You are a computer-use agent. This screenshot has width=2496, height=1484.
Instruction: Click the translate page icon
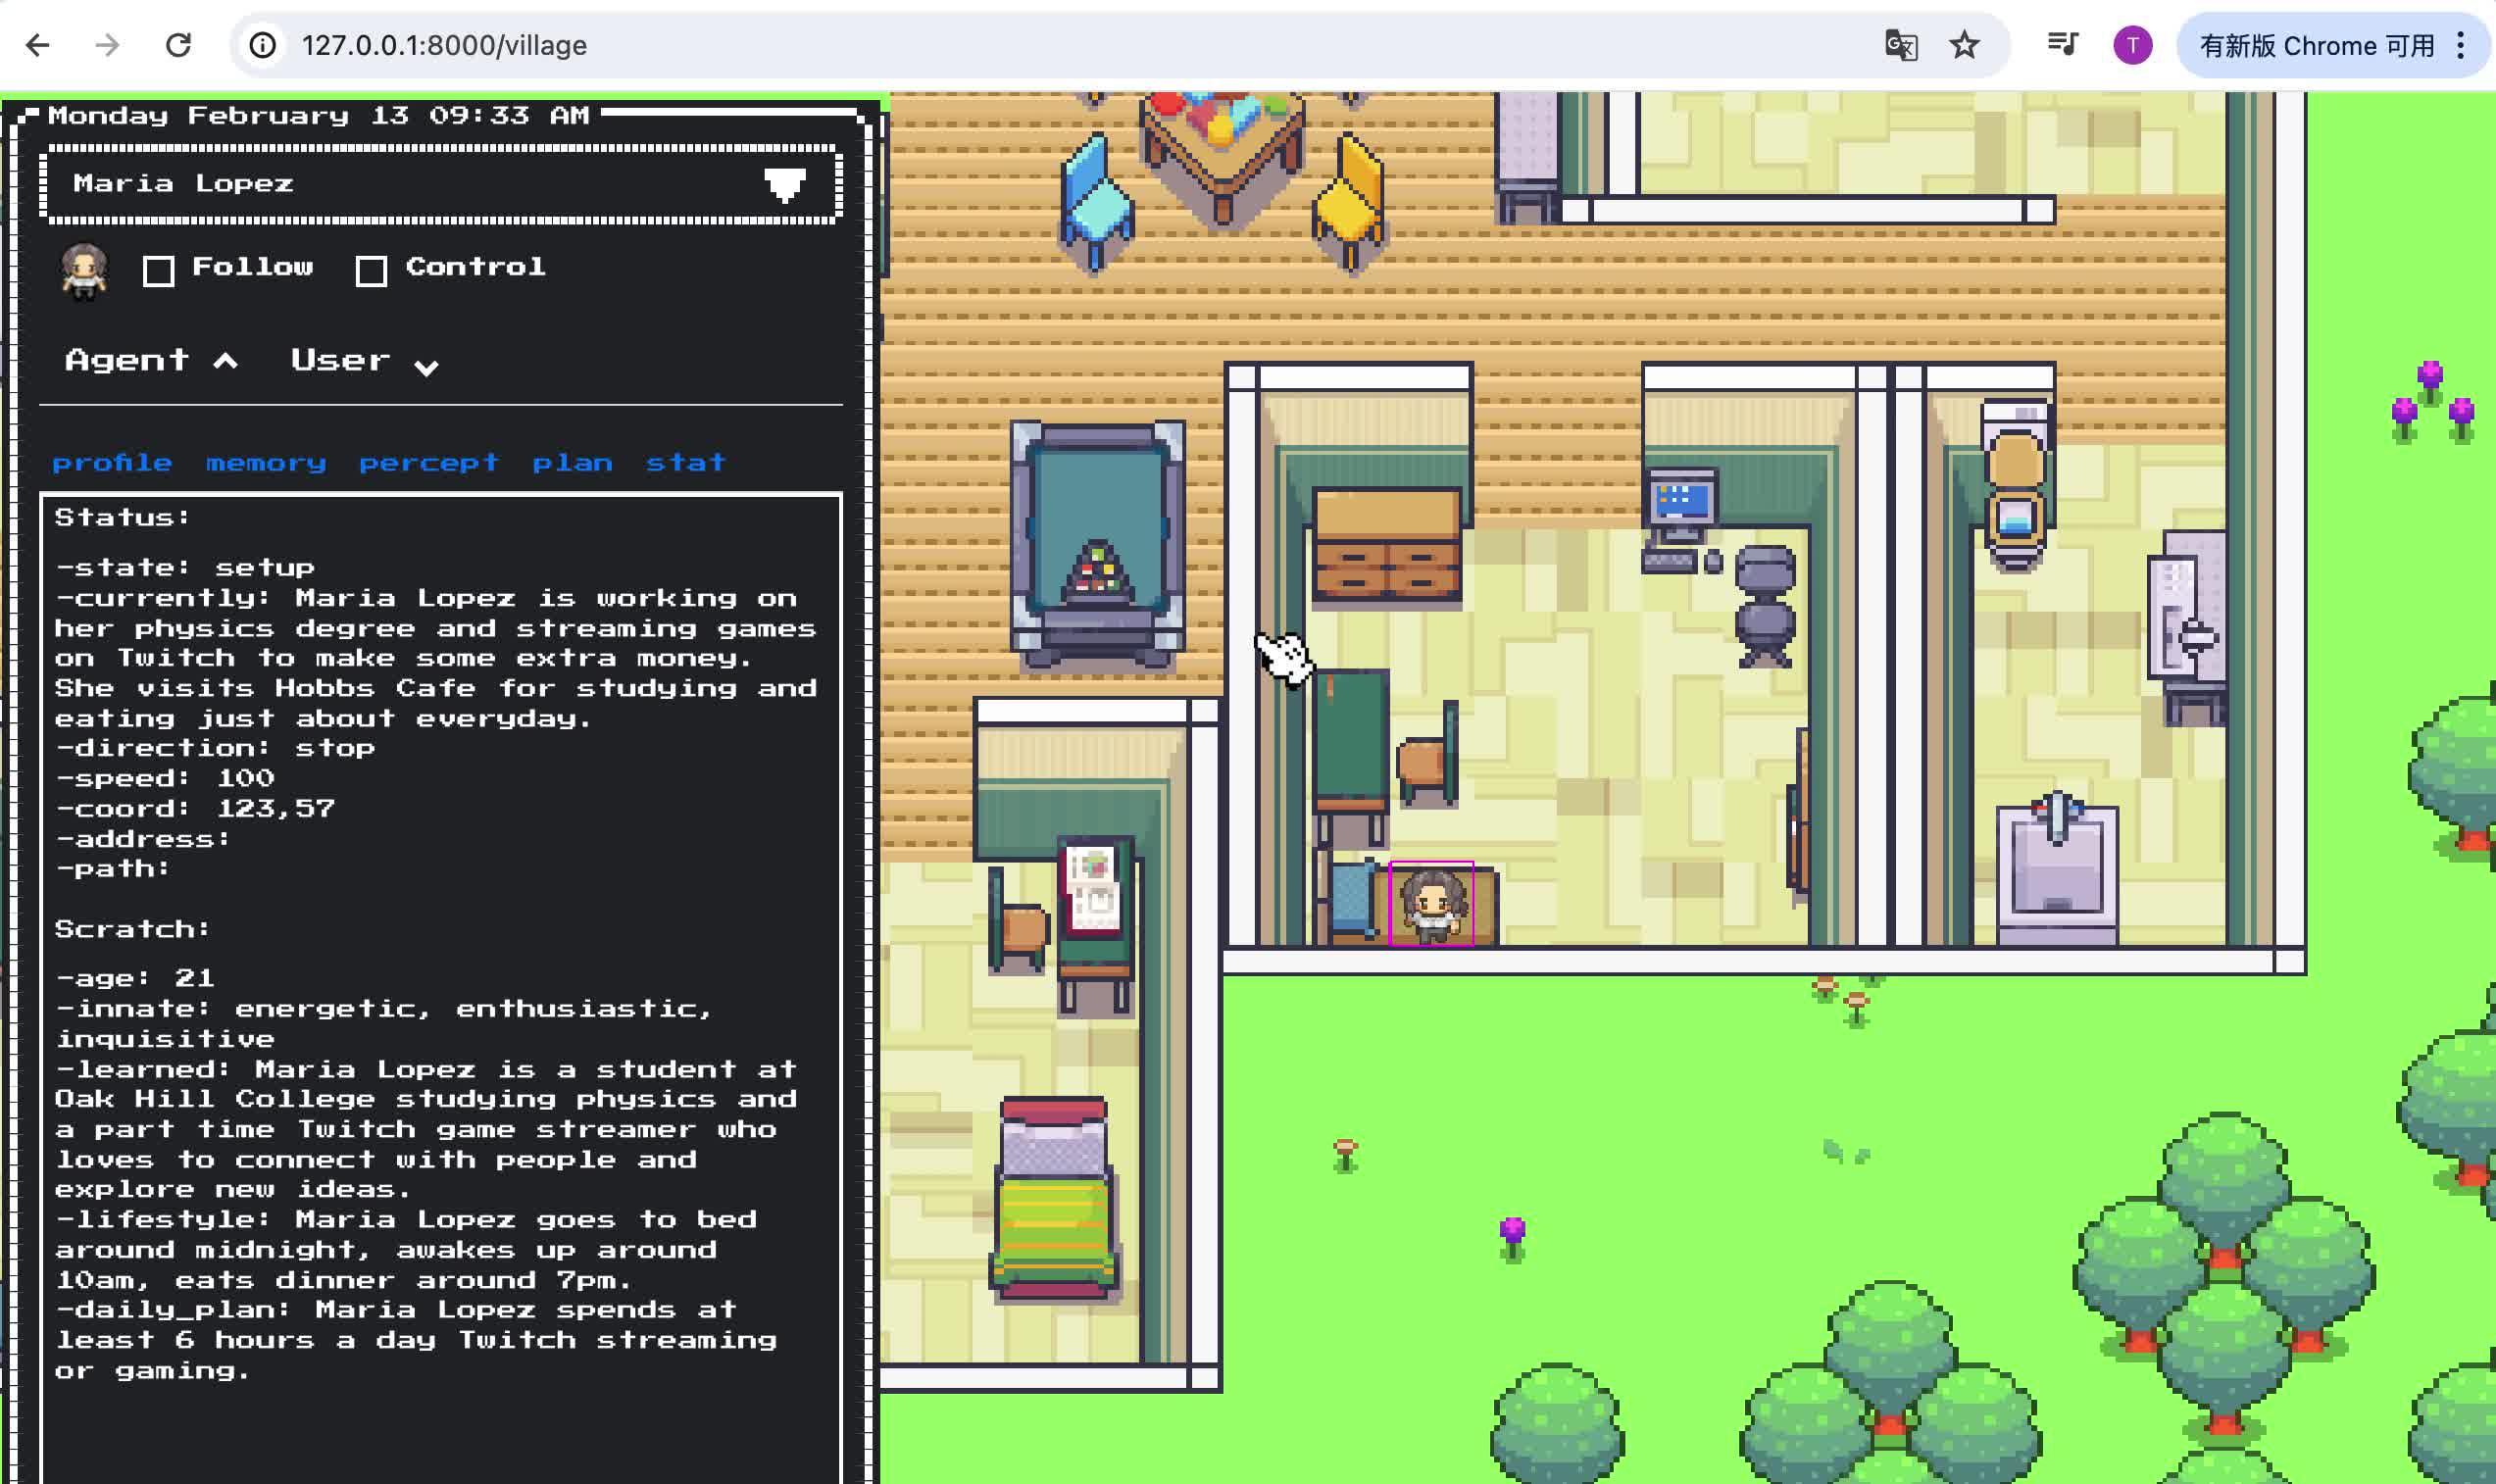(1900, 45)
